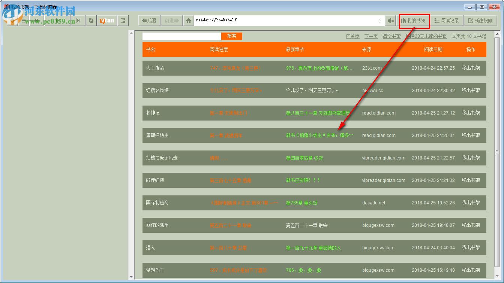
Task: Open the book 红楼之庶子风流
Action: (x=162, y=158)
